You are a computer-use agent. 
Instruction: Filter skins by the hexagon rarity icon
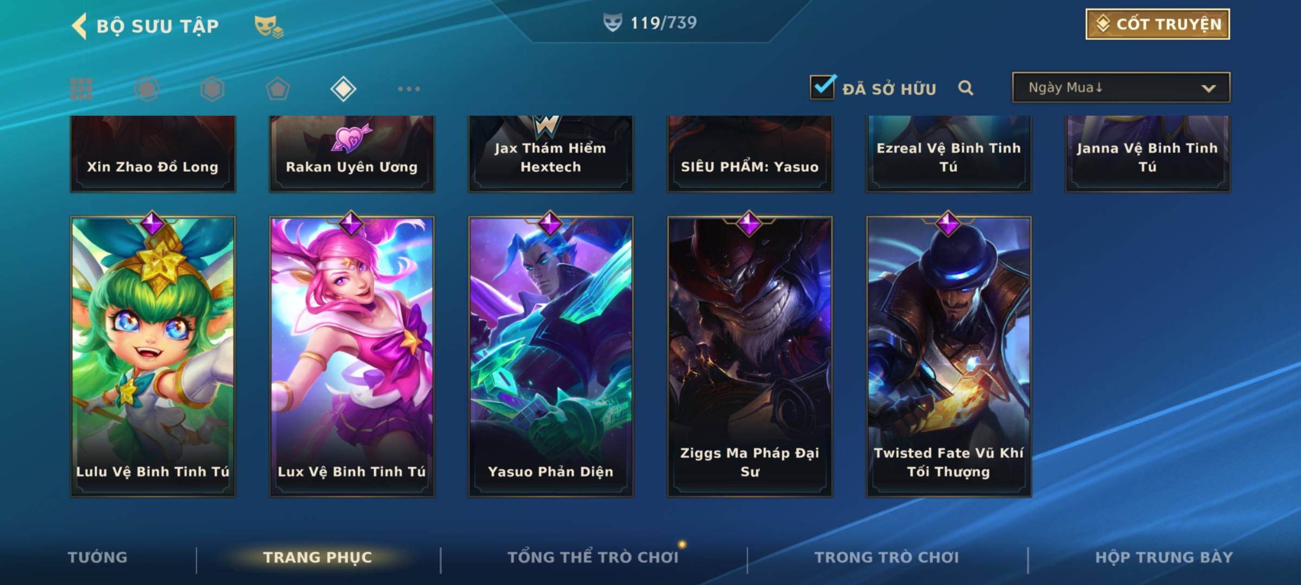pos(212,89)
